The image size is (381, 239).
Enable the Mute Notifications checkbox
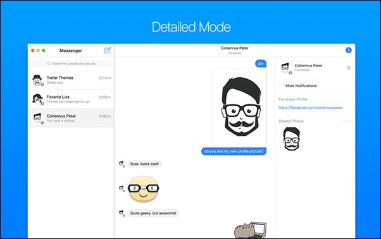[281, 85]
